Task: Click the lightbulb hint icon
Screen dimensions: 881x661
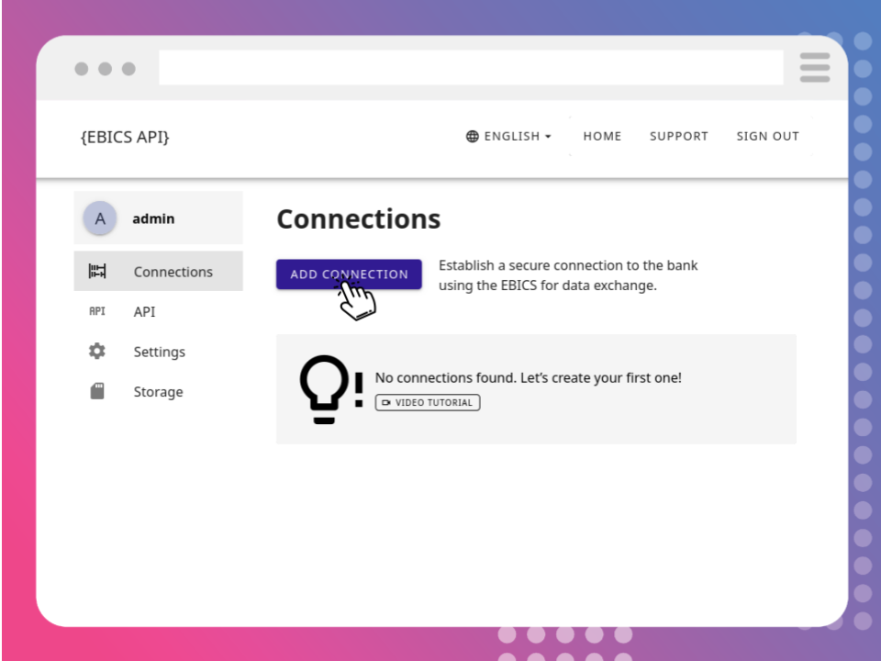Action: coord(331,389)
